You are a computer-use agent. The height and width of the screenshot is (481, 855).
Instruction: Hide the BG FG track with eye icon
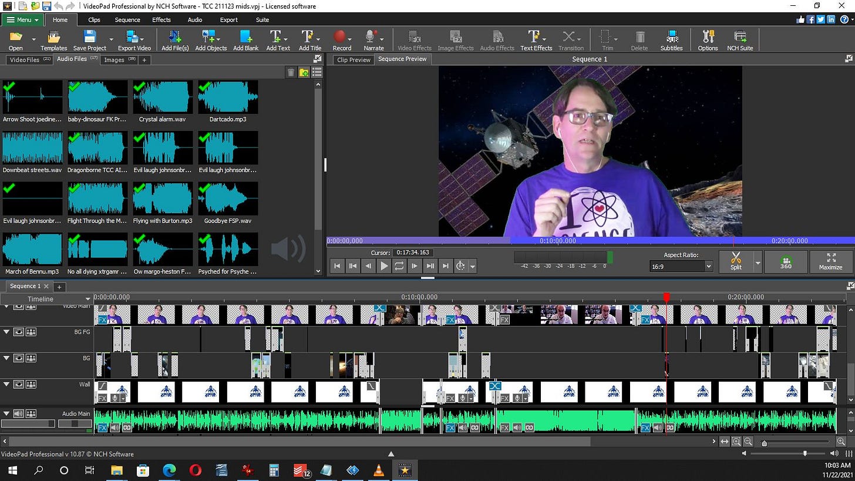(19, 332)
